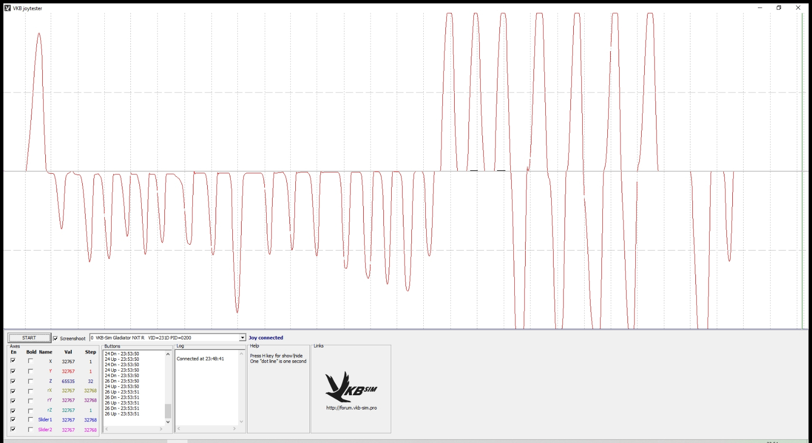Click the X axis name label
812x443 pixels.
[50, 362]
